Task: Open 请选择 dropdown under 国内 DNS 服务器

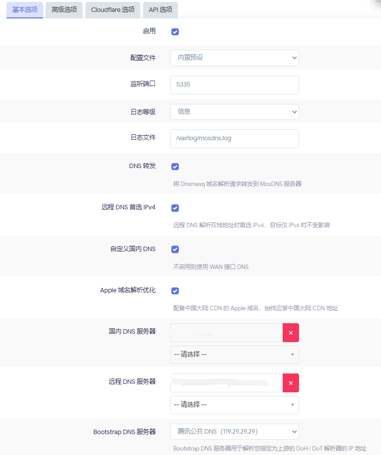Action: point(234,355)
